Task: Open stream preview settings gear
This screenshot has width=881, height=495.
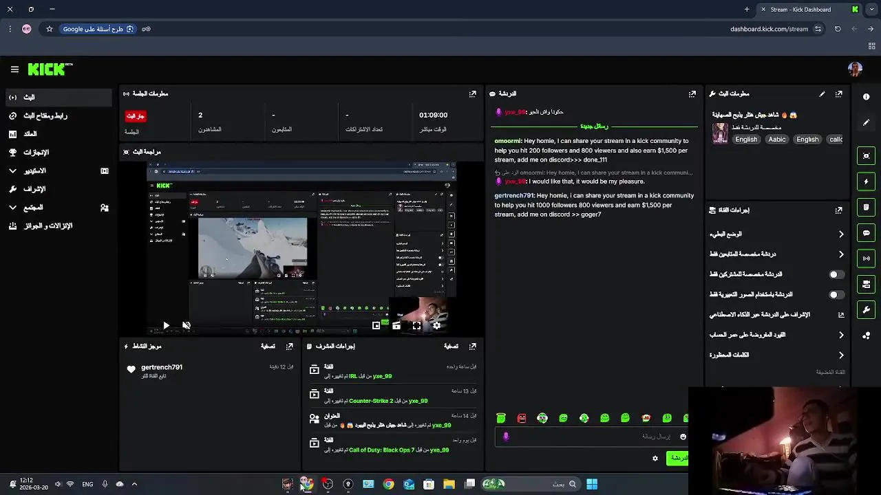Action: [436, 326]
